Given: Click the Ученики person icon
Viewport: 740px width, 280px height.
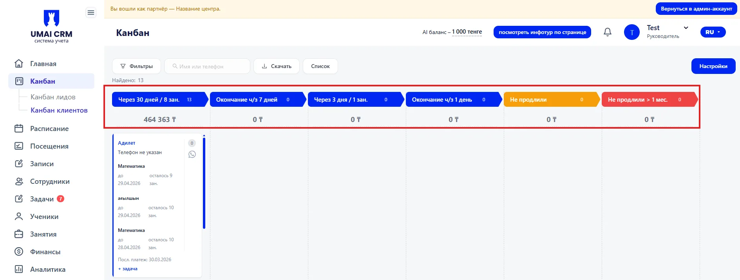Looking at the screenshot, I should point(19,216).
